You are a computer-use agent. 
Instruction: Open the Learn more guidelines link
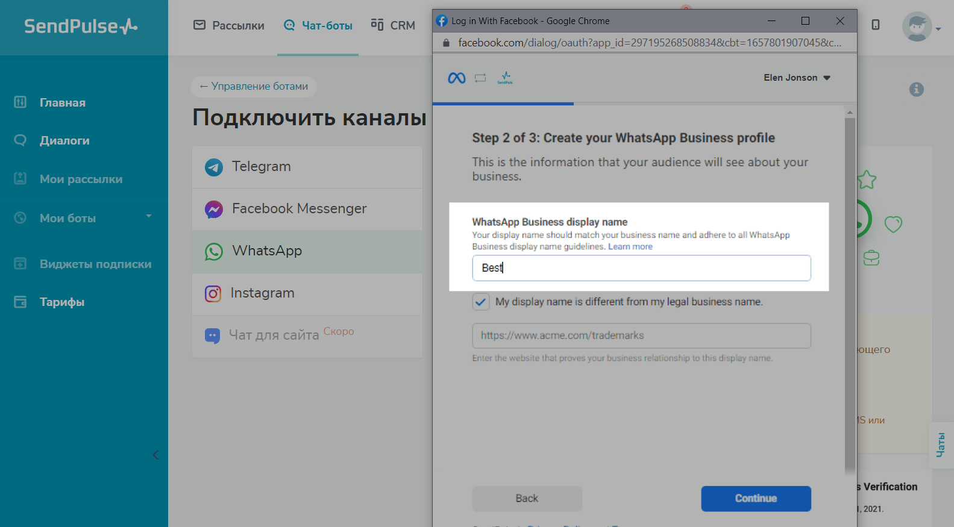click(x=630, y=246)
